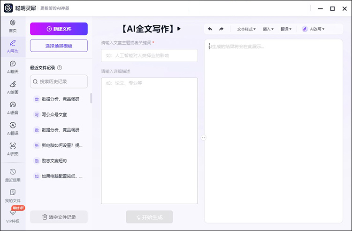
Task: Open the 插入 dropdown
Action: (268, 29)
